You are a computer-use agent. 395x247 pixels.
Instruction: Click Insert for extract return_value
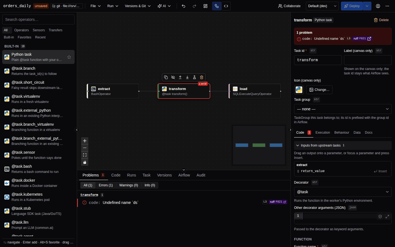(380, 171)
